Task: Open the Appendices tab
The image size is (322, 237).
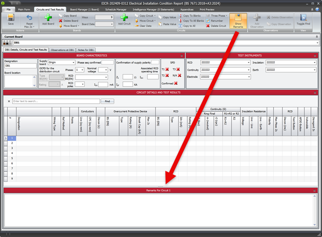Action: click(187, 9)
